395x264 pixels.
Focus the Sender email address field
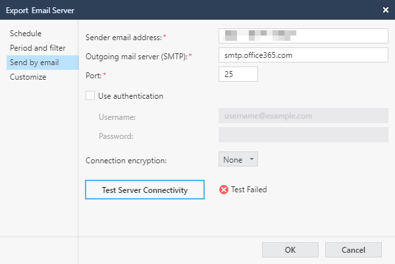303,36
